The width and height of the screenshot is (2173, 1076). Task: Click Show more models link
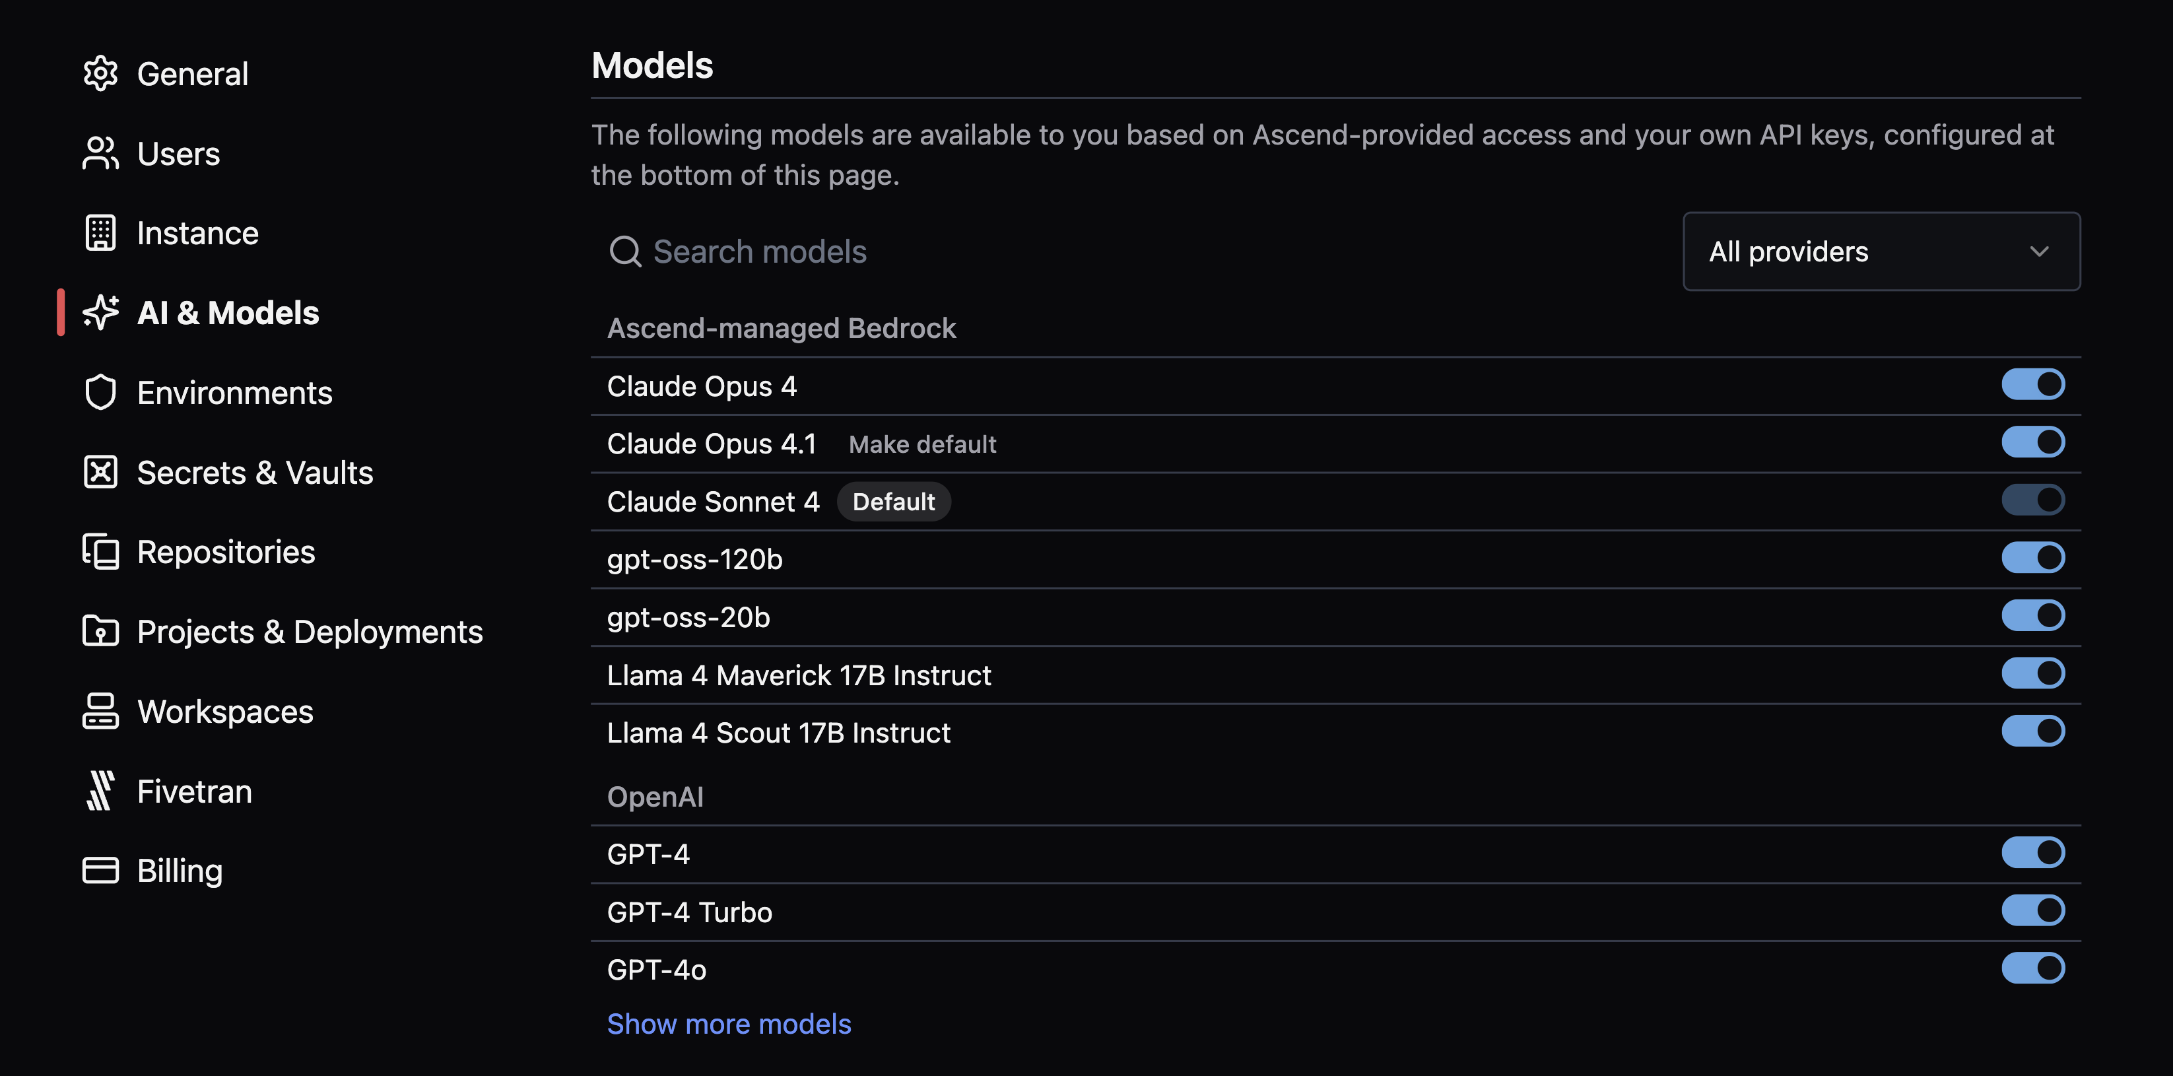click(729, 1024)
